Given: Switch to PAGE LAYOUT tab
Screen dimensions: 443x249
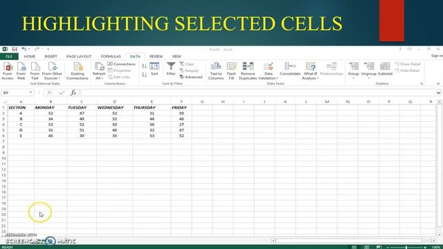Looking at the screenshot, I should coord(79,57).
